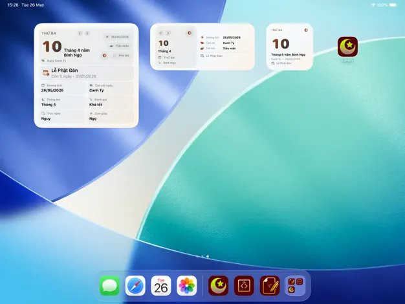Viewport: 405px width, 304px height.
Task: Tap the big lunar day 10 in large widget
Action: [x=52, y=47]
